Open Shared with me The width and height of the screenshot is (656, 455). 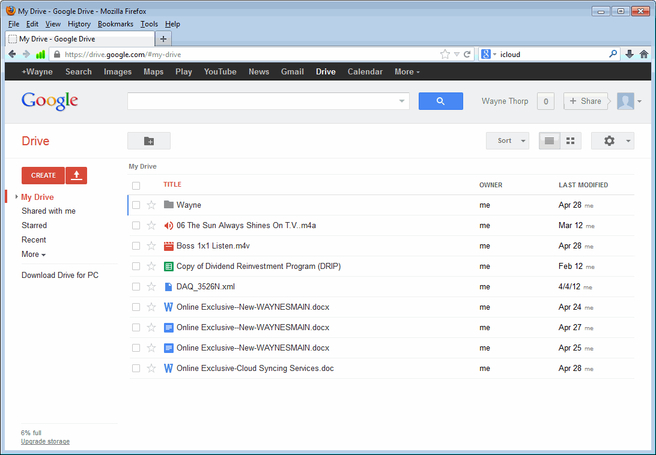(49, 211)
